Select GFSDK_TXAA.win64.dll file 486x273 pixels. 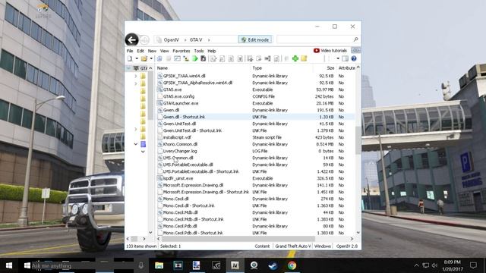point(184,76)
